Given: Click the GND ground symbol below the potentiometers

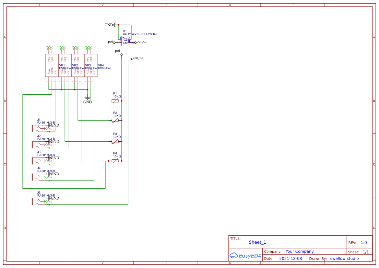Looking at the screenshot, I should click(87, 98).
